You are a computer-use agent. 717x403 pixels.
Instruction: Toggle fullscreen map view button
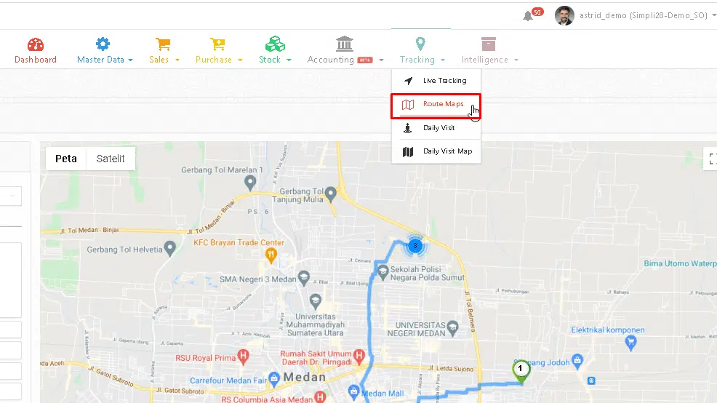tap(711, 159)
